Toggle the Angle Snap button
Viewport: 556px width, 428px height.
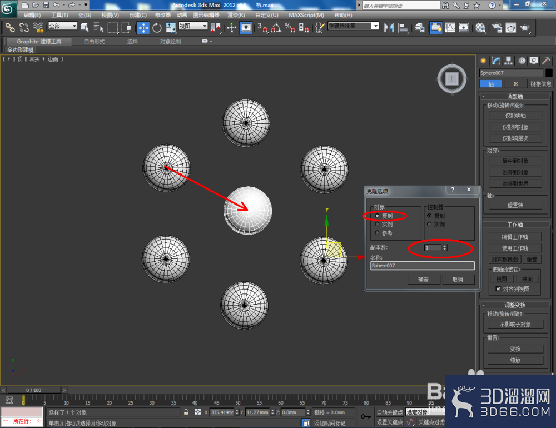click(x=276, y=28)
